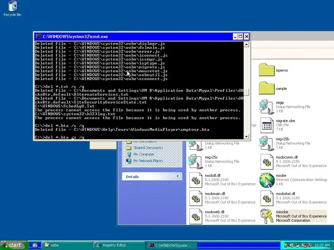Click the cmd.exe title bar system icon
The height and width of the screenshot is (250, 334).
click(38, 36)
